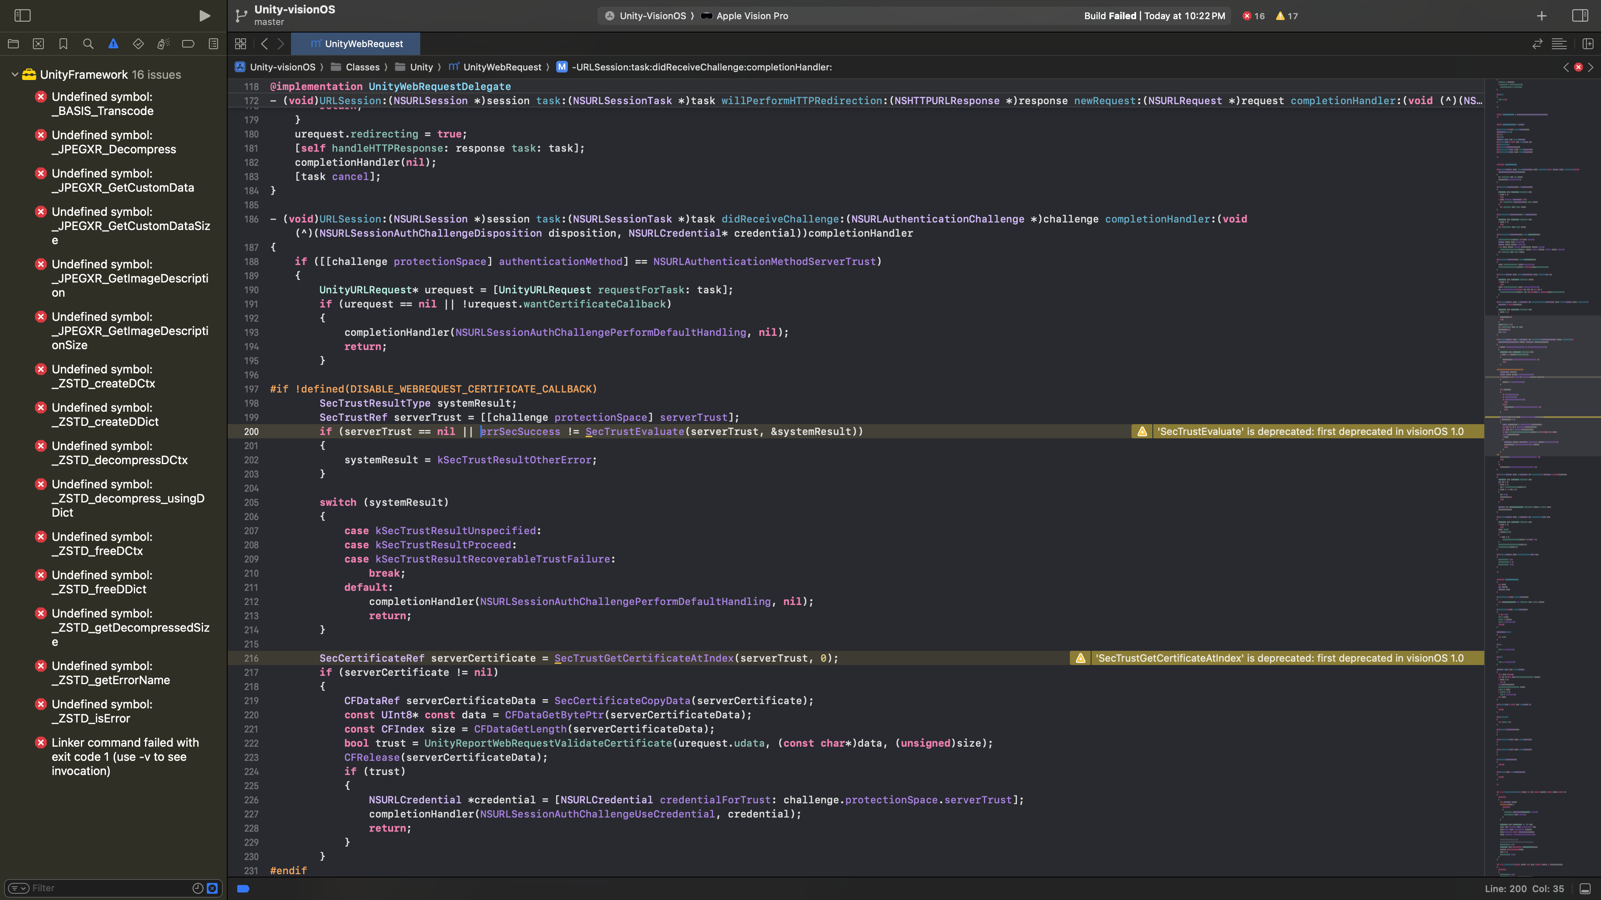This screenshot has height=900, width=1601.
Task: Go back in editor history
Action: tap(265, 44)
